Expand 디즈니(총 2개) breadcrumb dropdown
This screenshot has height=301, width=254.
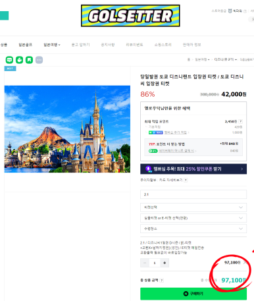pyautogui.click(x=226, y=59)
